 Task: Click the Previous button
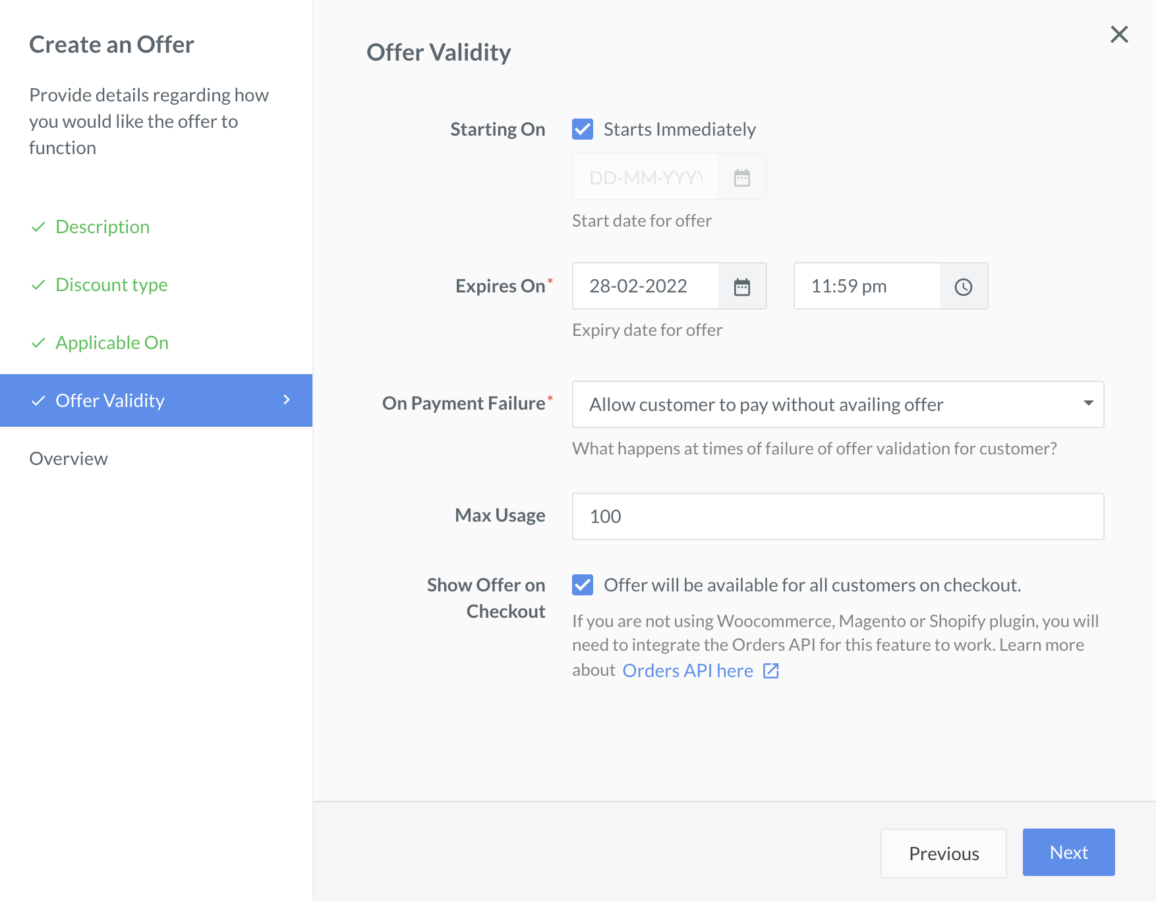coord(944,854)
